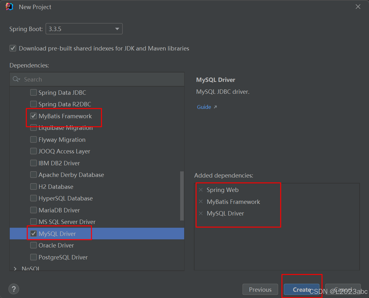Screen dimensions: 369x298
Task: Select the Oracle Driver row label
Action: (56, 246)
